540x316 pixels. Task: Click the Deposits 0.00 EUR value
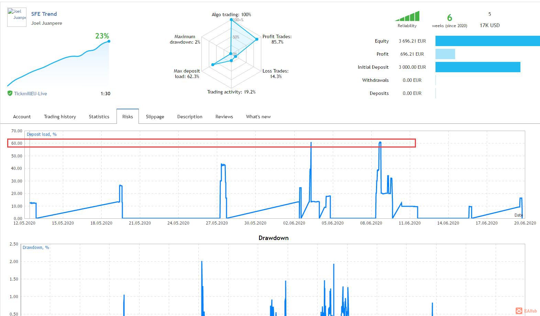click(x=412, y=93)
